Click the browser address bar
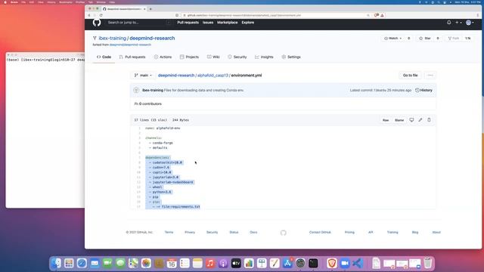This screenshot has height=272, width=484. coord(275,15)
